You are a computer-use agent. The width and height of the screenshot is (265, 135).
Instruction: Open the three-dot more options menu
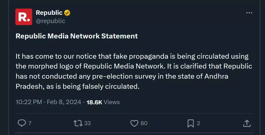[249, 13]
